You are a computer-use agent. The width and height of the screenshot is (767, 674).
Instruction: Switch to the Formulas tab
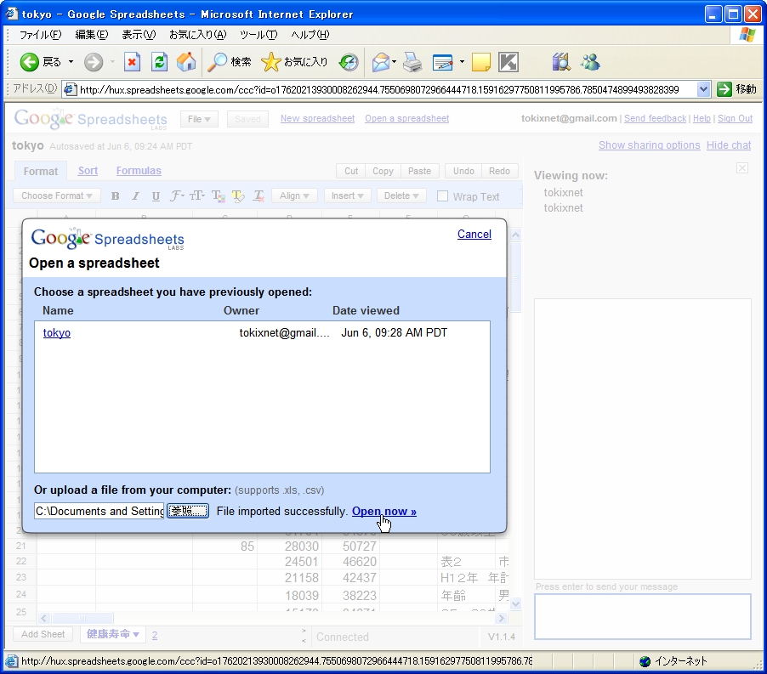point(139,171)
